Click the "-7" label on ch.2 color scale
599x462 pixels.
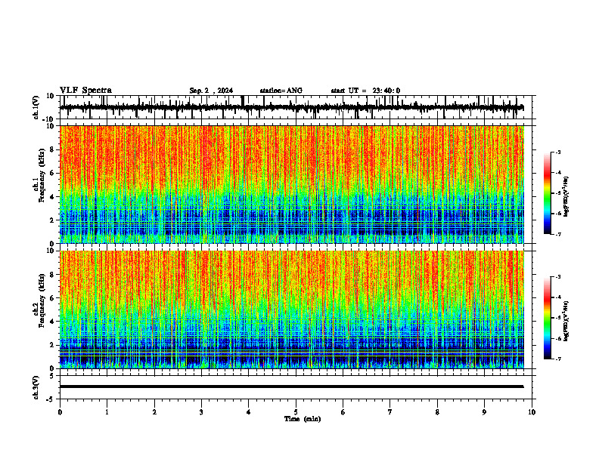[x=558, y=359]
